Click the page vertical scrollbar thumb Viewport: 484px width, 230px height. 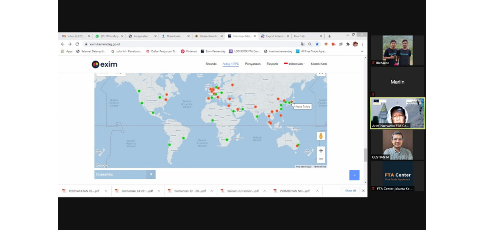click(366, 155)
